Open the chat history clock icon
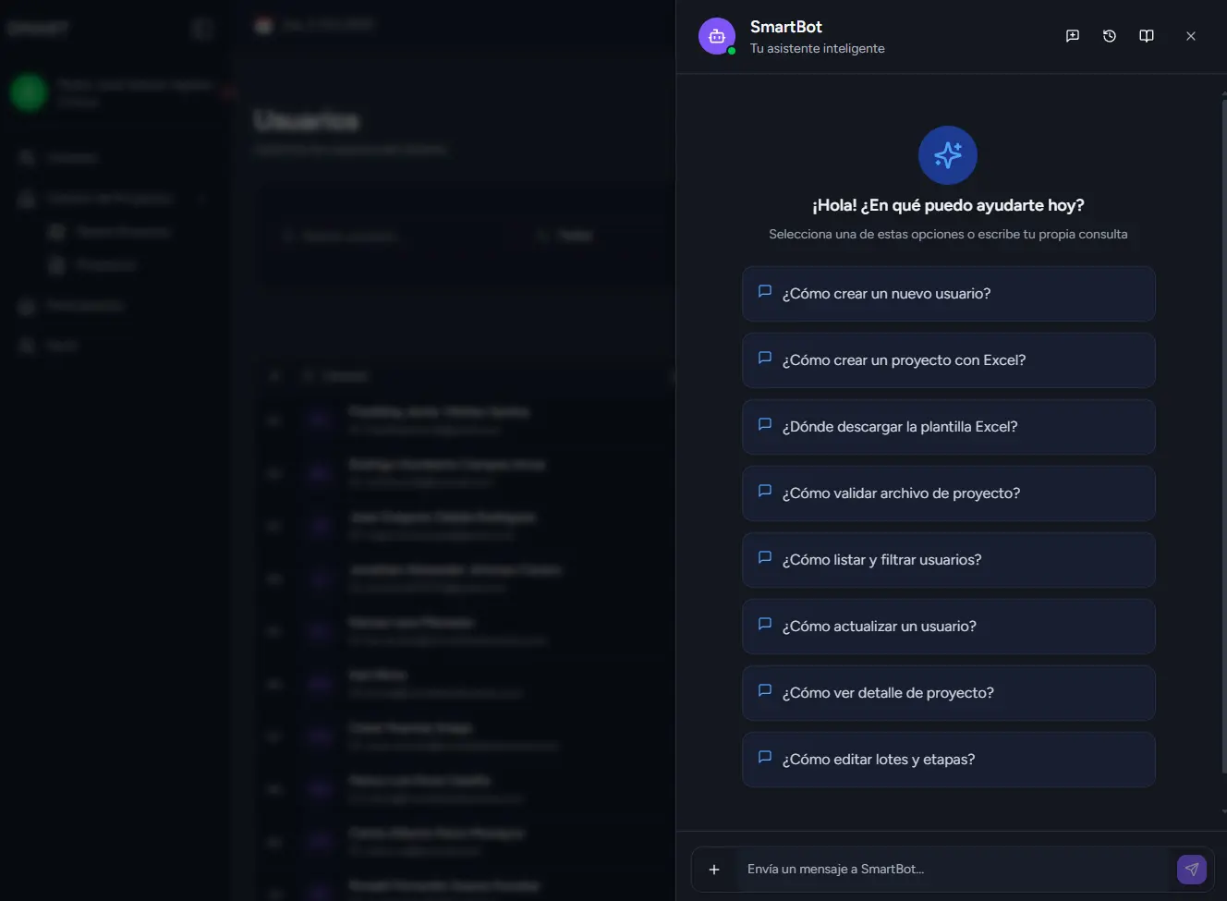Image resolution: width=1227 pixels, height=901 pixels. pyautogui.click(x=1110, y=36)
